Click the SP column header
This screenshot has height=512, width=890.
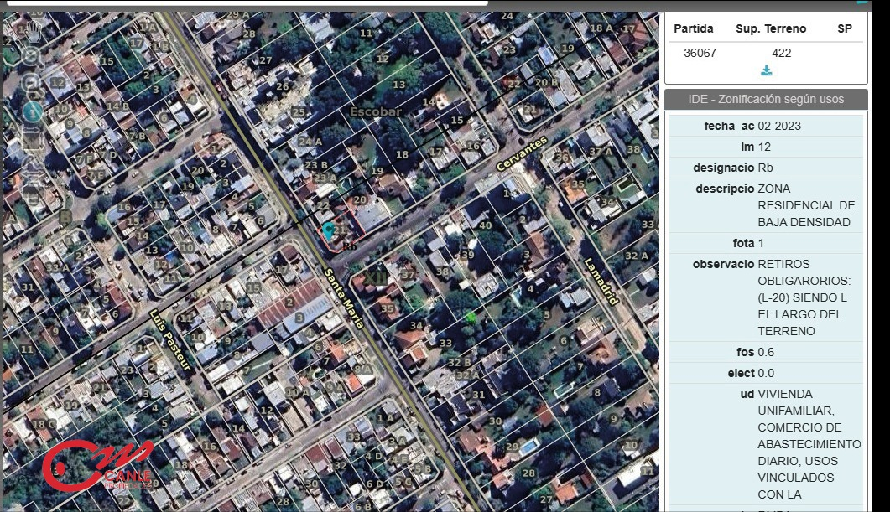[x=845, y=29]
